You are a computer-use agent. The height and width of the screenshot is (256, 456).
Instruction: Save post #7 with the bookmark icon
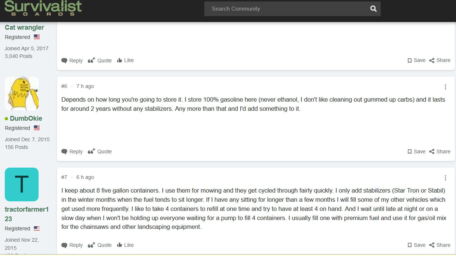tap(416, 245)
